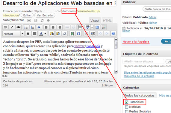The width and height of the screenshot is (171, 113).
Task: Choose text color with the A icon
Action: pos(41,34)
